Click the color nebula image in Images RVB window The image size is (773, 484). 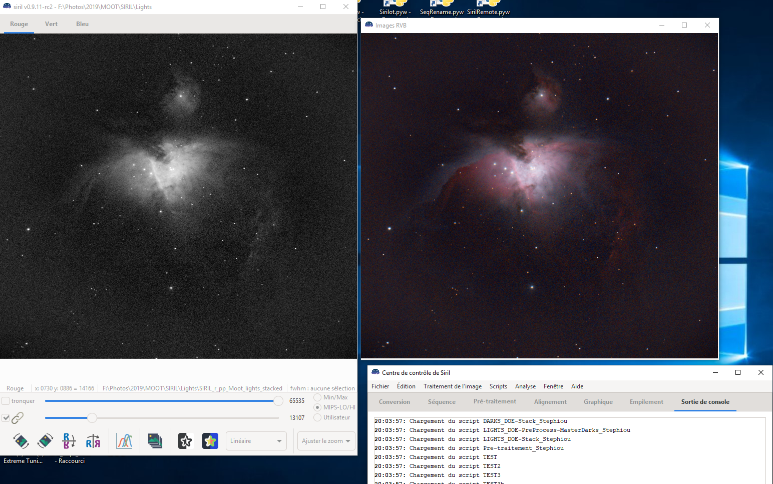point(540,196)
